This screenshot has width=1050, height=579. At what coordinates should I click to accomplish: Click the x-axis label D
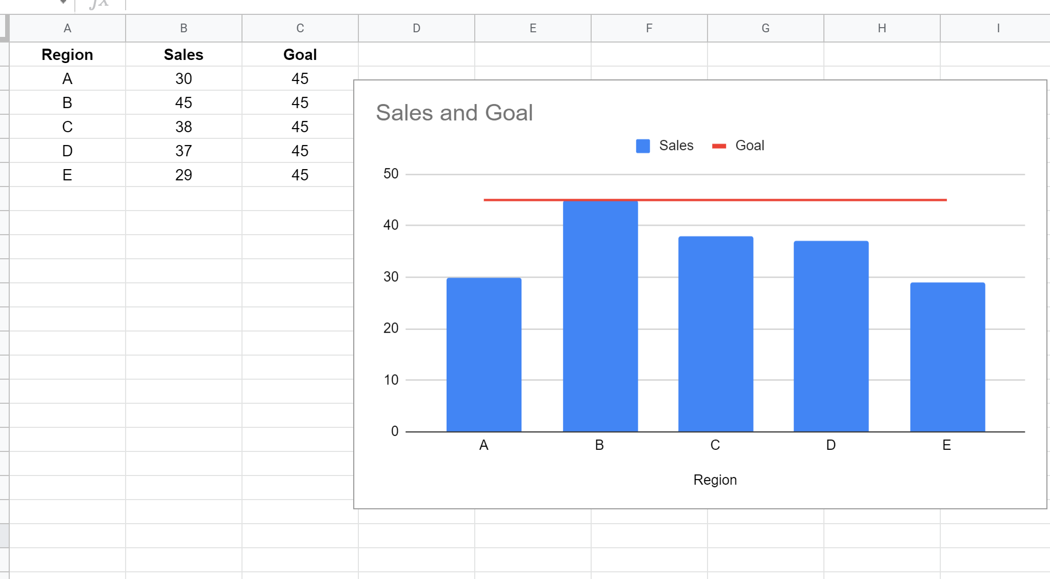(x=831, y=445)
